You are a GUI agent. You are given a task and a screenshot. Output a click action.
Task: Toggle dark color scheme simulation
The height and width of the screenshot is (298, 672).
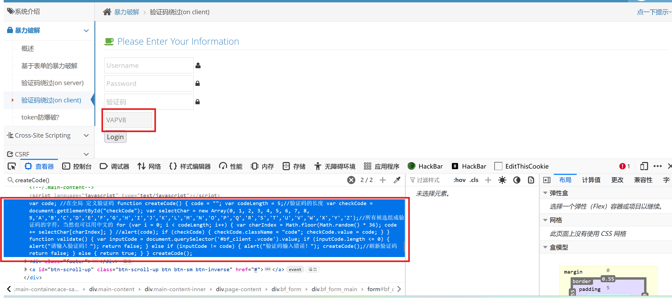click(517, 180)
